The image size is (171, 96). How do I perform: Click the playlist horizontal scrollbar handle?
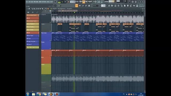pos(68,11)
